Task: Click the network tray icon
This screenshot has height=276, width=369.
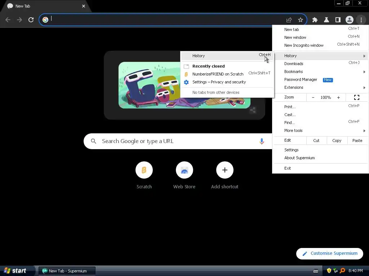Action: click(335, 271)
